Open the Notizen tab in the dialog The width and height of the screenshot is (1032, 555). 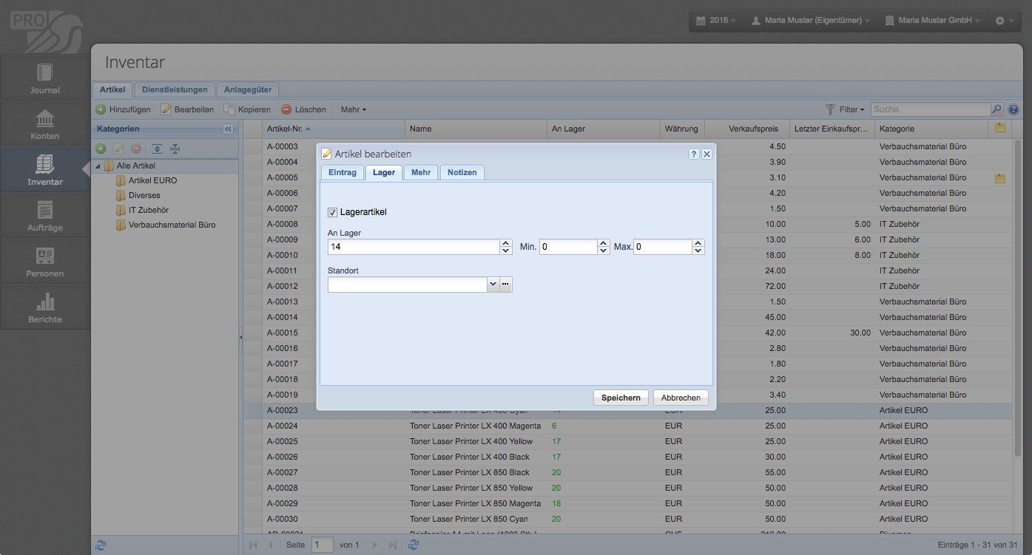[x=462, y=172]
